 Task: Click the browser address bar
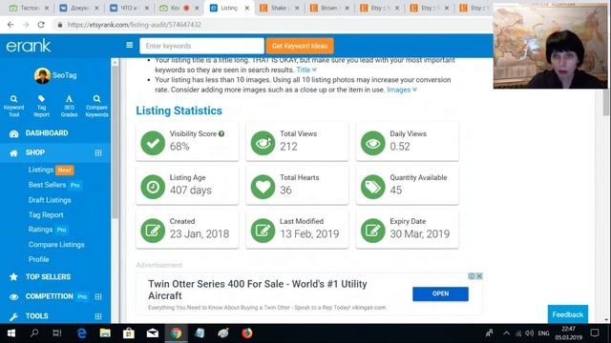pos(273,25)
